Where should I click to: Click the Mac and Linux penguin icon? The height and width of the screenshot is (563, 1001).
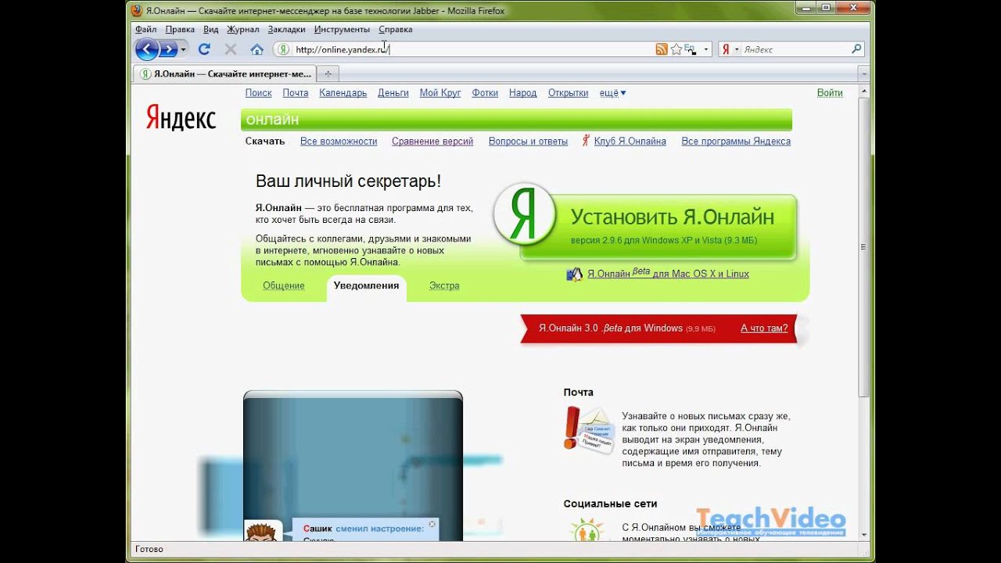[575, 274]
